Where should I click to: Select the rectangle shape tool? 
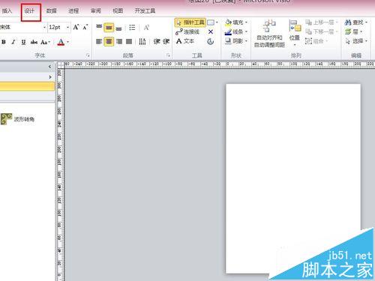point(211,22)
